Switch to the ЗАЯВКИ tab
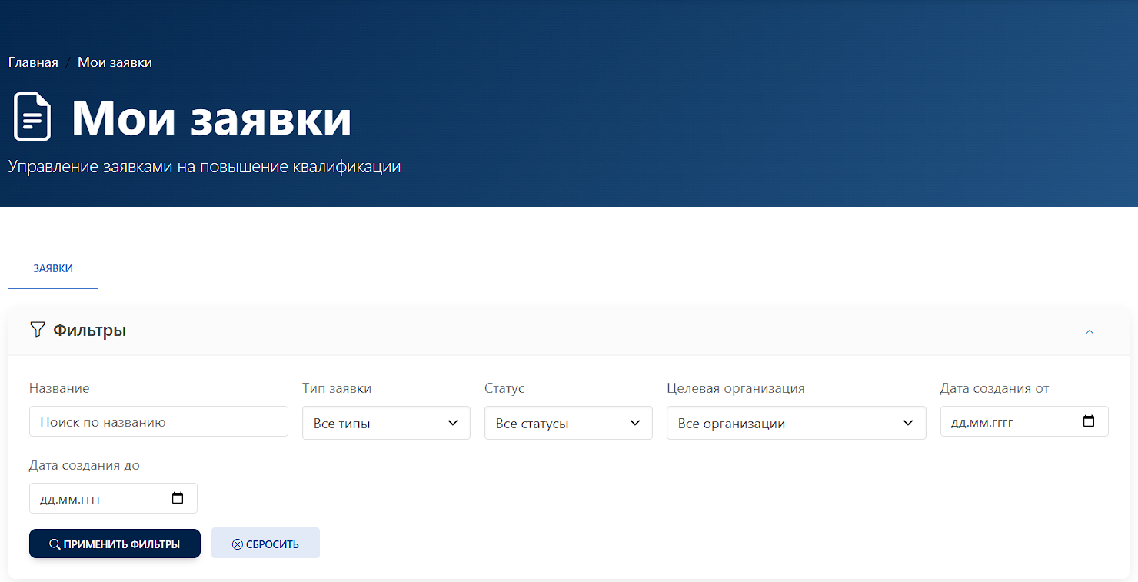Viewport: 1138px width, 582px height. pyautogui.click(x=53, y=268)
